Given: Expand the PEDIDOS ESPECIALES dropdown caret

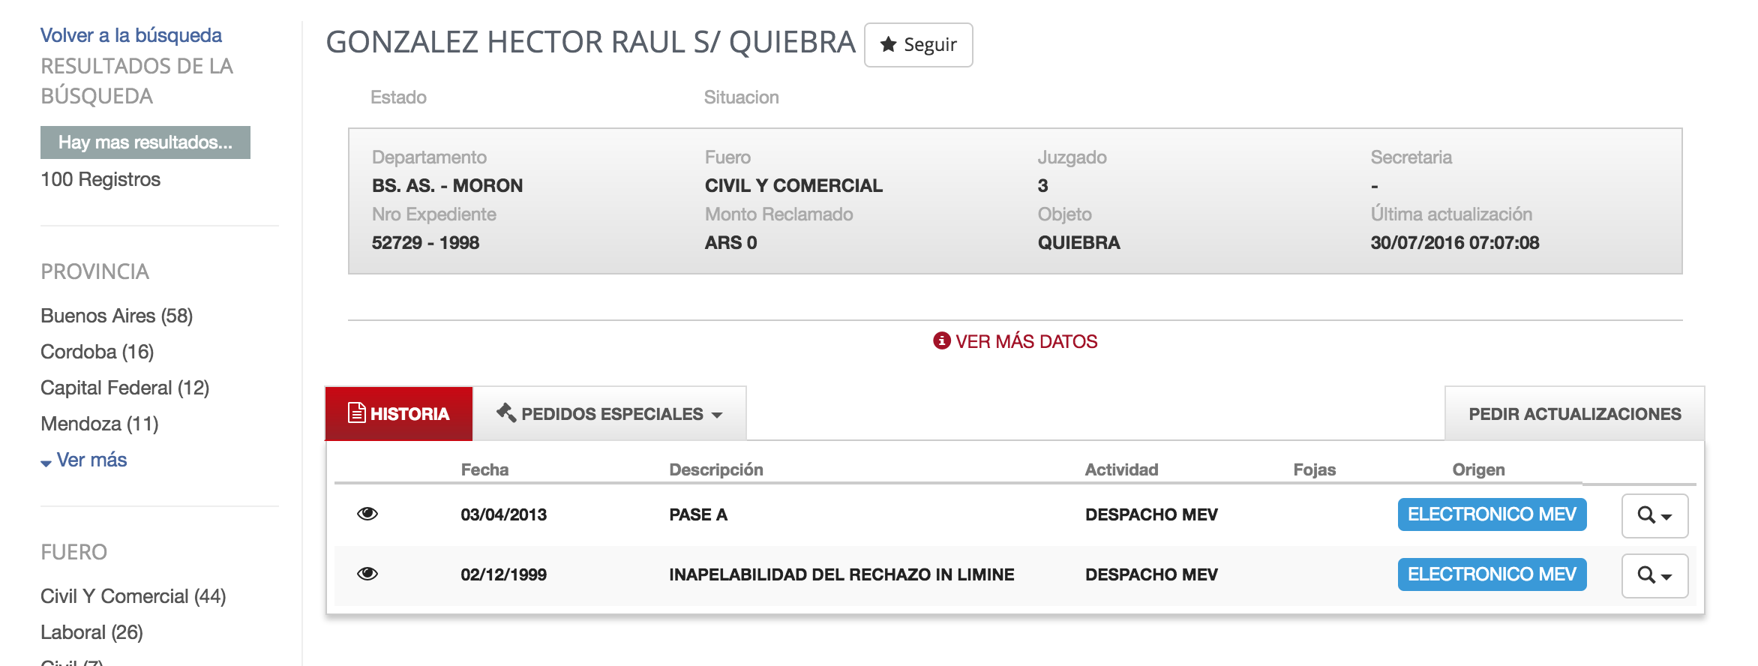Looking at the screenshot, I should pos(717,415).
